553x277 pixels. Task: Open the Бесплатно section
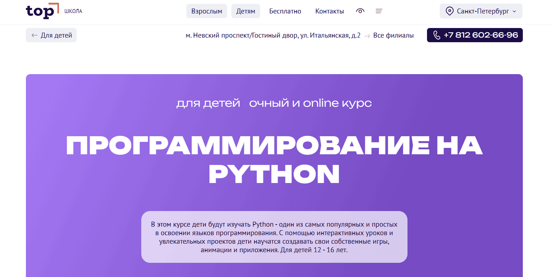coord(285,11)
